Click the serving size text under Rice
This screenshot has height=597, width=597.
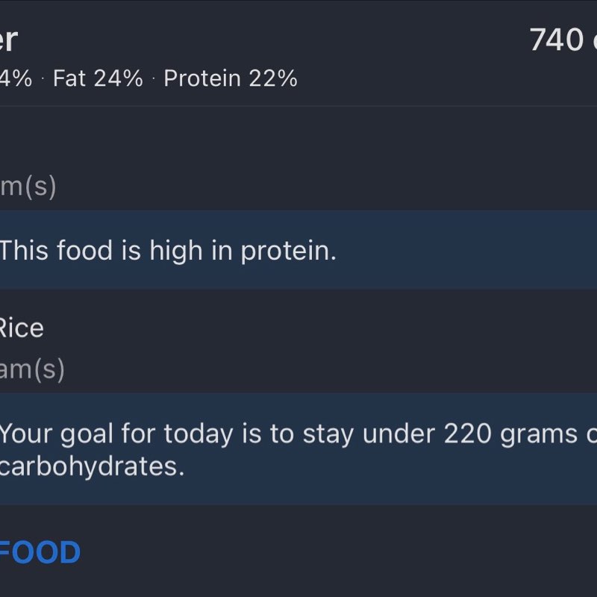click(31, 369)
